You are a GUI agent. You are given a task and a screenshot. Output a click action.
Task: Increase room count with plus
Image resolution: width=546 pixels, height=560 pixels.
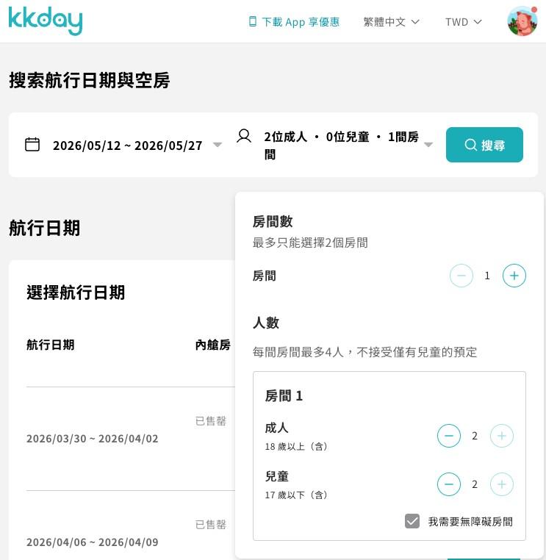(x=514, y=276)
